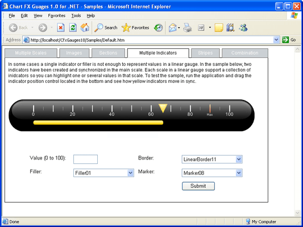This screenshot has width=303, height=227.
Task: Open the Tools menu
Action: [76, 16]
